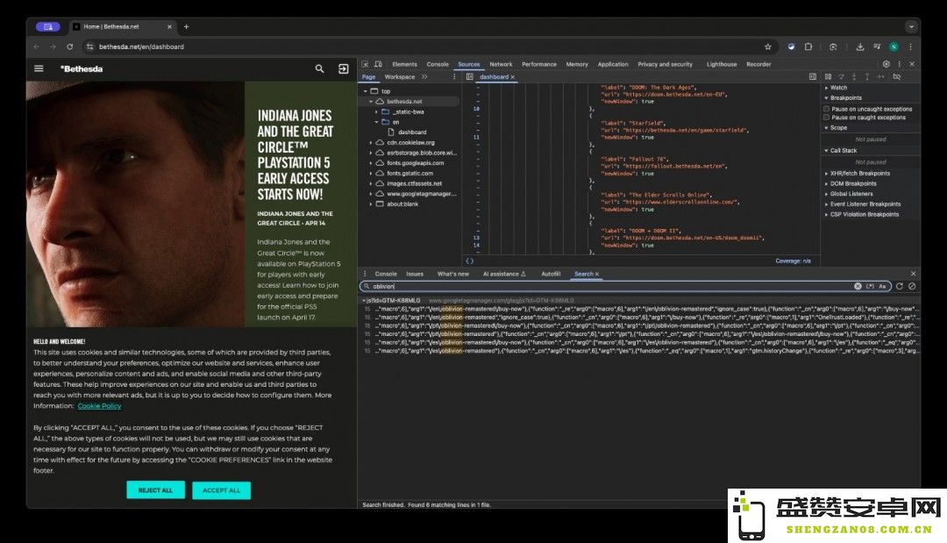This screenshot has width=947, height=543.
Task: Open the Issues drawer tab
Action: pos(415,274)
